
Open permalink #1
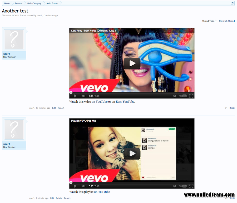(x=226, y=108)
